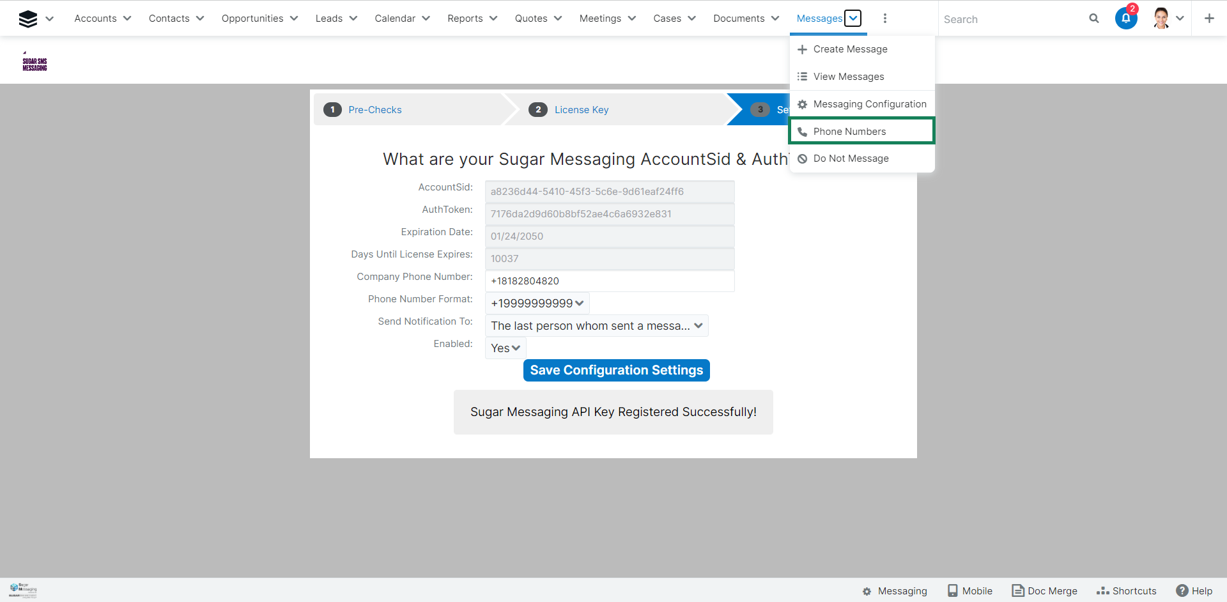Click Mobile in the footer bar
The width and height of the screenshot is (1227, 602).
tap(969, 590)
